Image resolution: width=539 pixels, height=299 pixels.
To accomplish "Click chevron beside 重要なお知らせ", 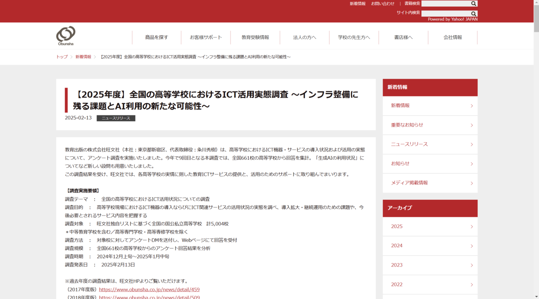I will (x=472, y=125).
